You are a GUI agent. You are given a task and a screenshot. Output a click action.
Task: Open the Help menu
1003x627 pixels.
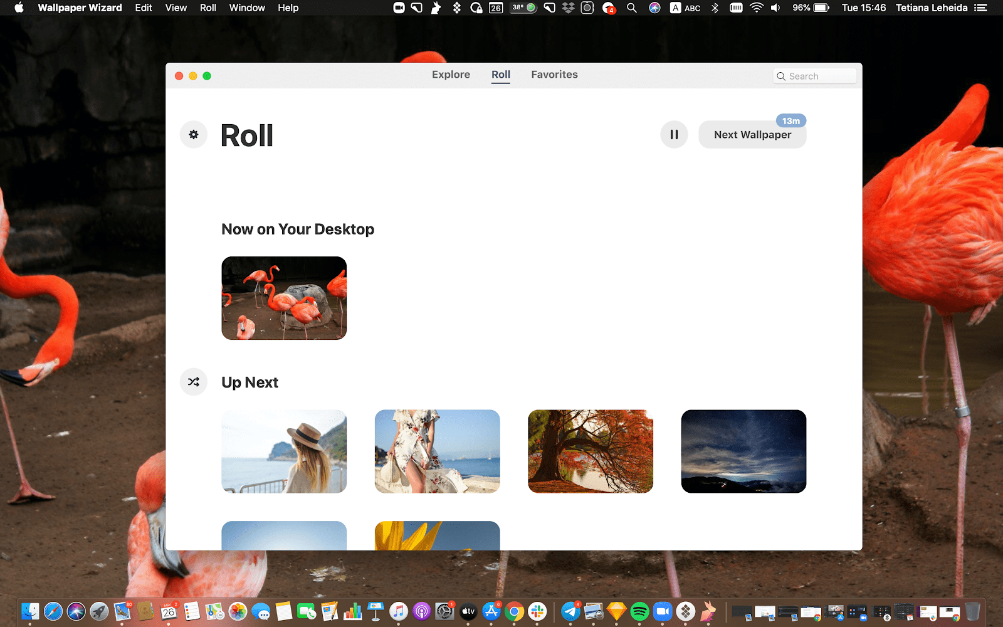click(x=288, y=8)
